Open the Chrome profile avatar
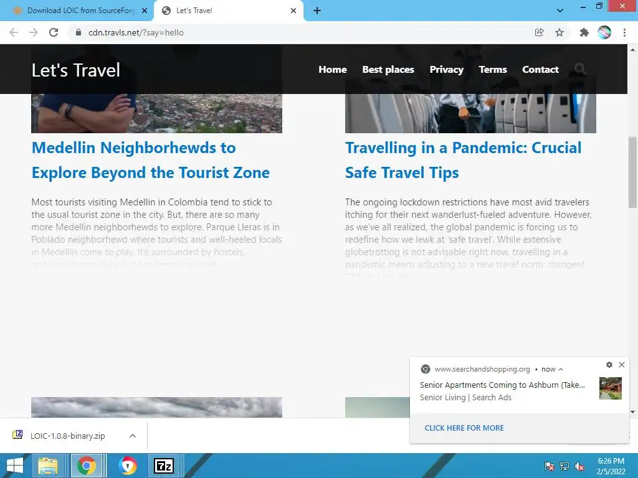638x478 pixels. pos(604,32)
